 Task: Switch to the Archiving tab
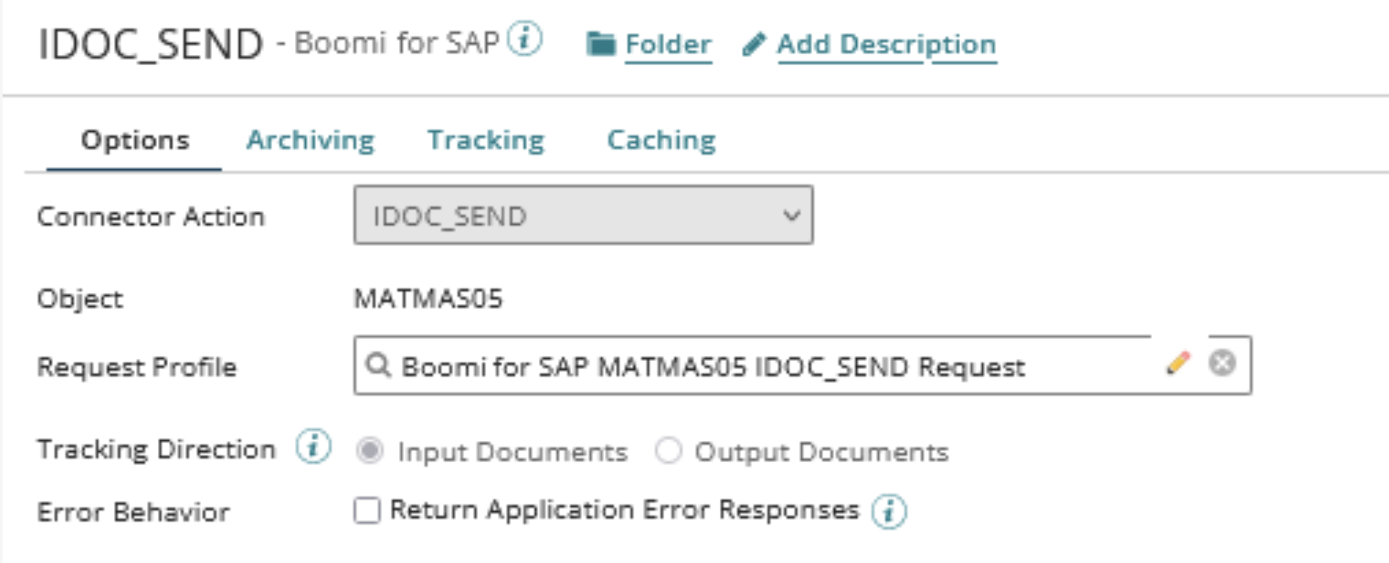click(310, 140)
